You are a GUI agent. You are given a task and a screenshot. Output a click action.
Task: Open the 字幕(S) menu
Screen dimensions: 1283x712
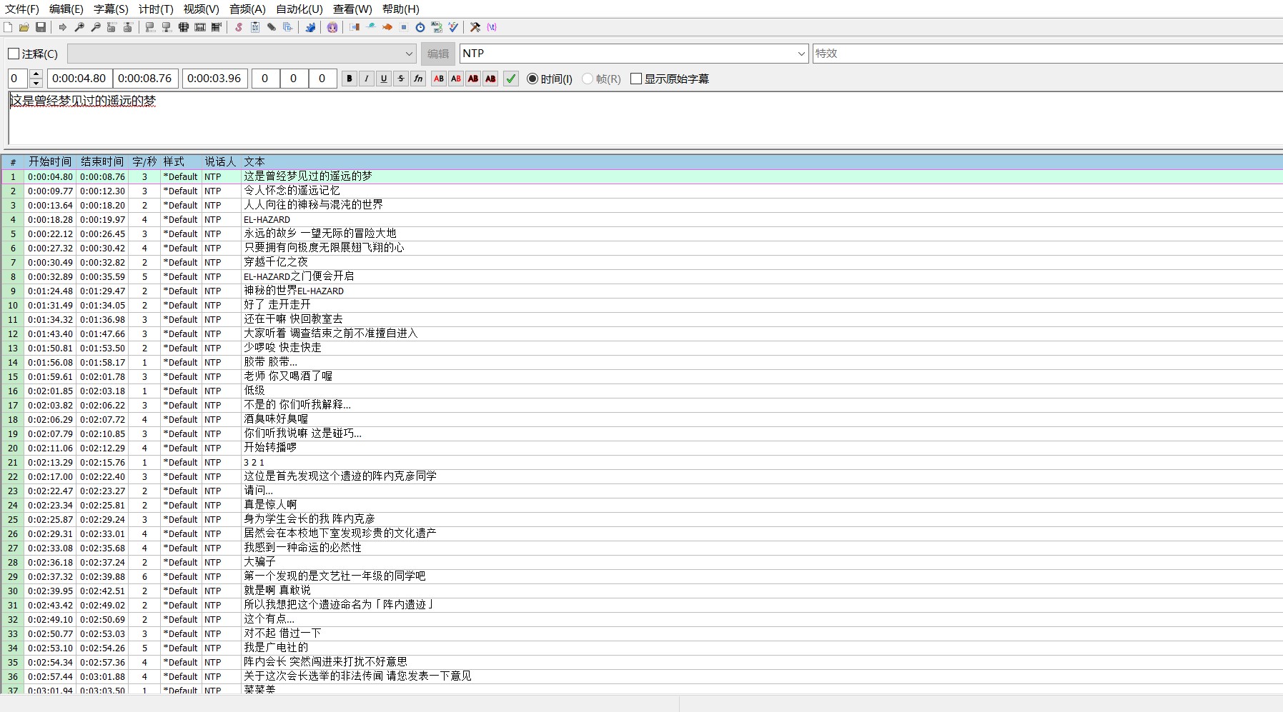111,9
